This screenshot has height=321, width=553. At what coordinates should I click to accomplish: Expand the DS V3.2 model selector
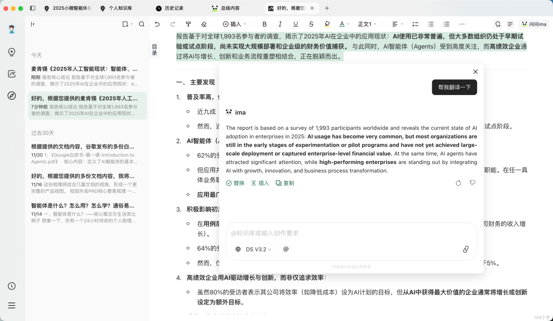[x=254, y=249]
